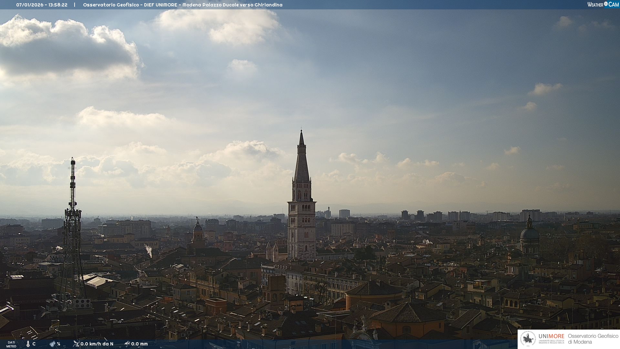
Task: Click the wind speed reading 0.0 km/h da N
Action: pyautogui.click(x=97, y=344)
